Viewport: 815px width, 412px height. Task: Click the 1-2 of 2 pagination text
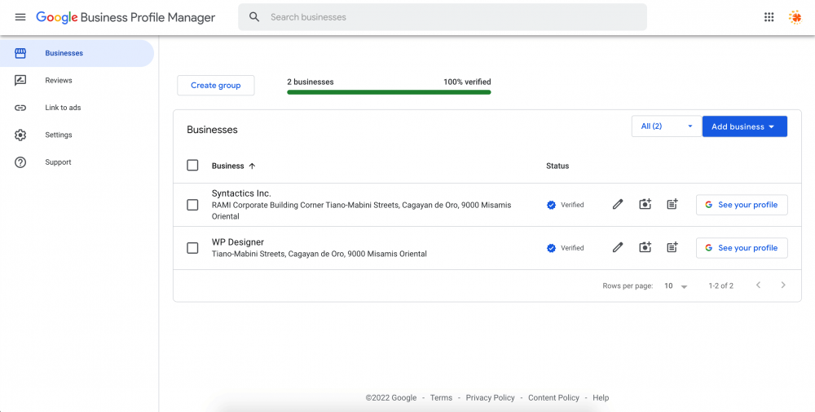coord(721,286)
